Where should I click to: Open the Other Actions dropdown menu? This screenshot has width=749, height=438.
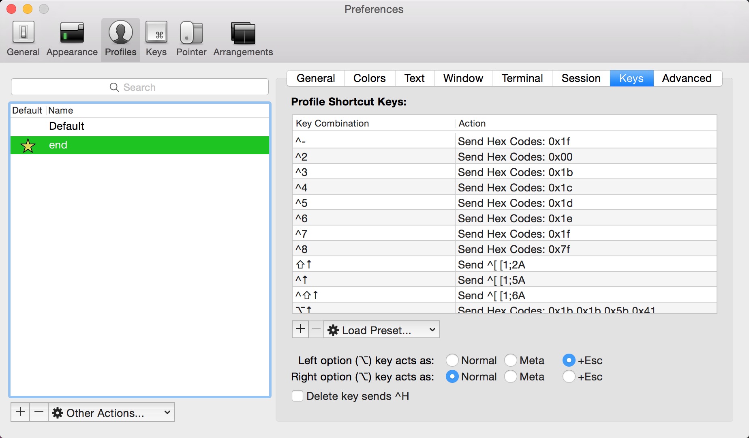(111, 413)
